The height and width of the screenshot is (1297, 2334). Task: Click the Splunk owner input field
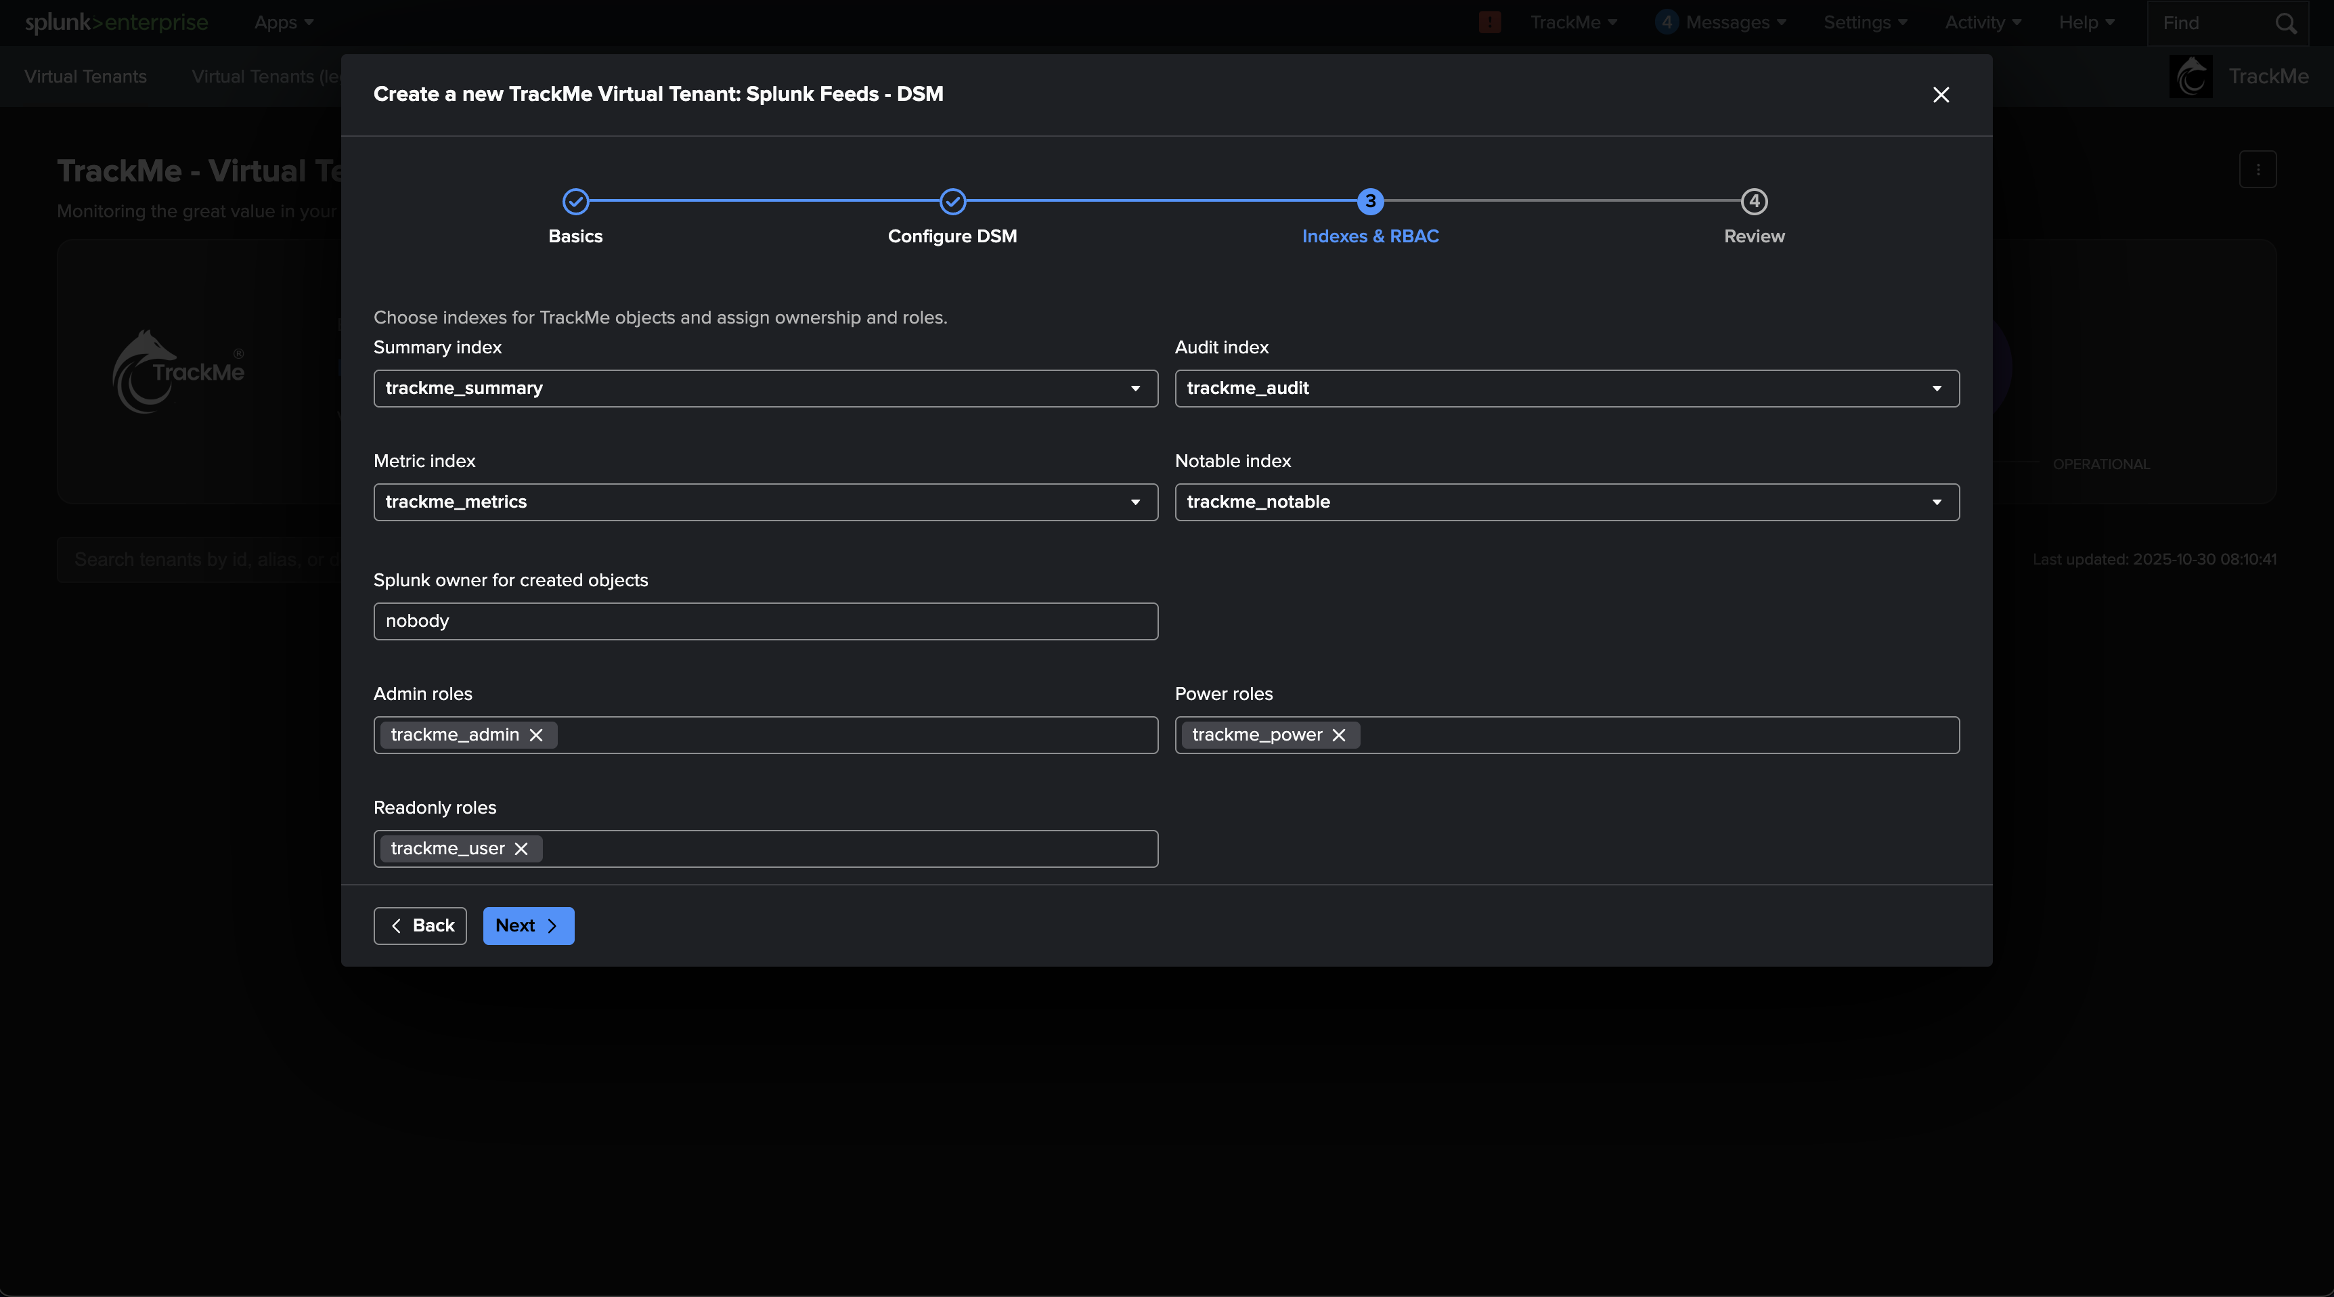pyautogui.click(x=765, y=621)
